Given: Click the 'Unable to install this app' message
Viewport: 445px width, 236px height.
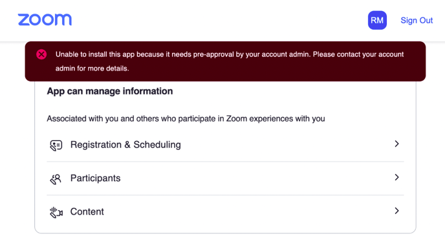Looking at the screenshot, I should coord(230,54).
